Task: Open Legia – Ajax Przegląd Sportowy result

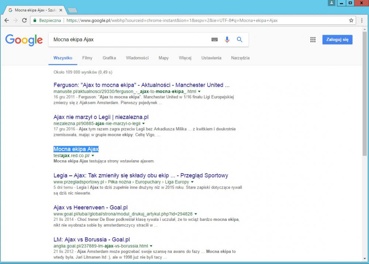Action: click(141, 175)
